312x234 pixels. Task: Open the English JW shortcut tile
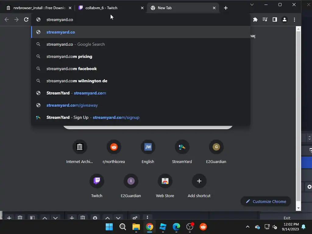(x=148, y=152)
